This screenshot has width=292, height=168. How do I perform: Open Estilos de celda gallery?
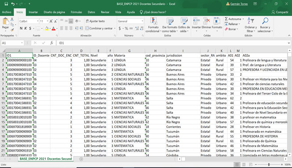pos(184,25)
